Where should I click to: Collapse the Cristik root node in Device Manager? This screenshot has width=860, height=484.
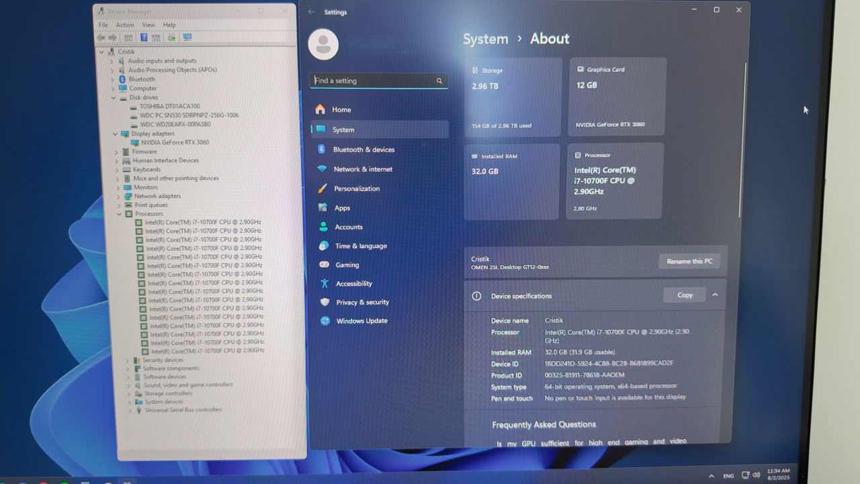pyautogui.click(x=101, y=52)
